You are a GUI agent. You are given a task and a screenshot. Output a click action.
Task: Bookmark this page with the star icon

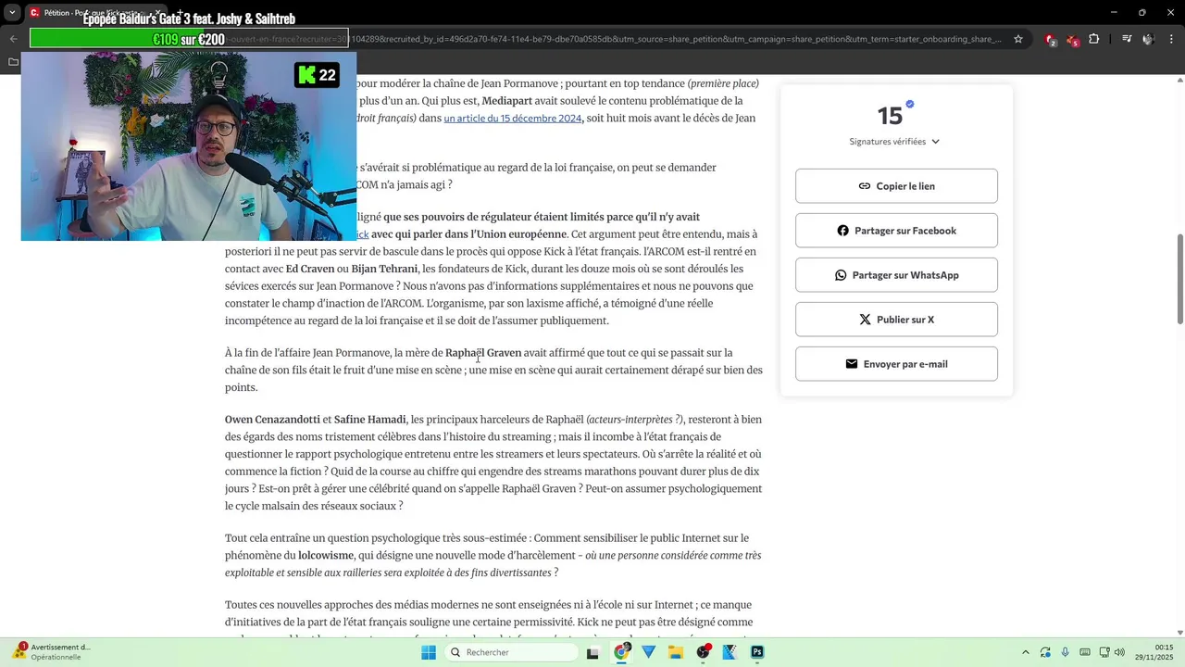point(1018,39)
